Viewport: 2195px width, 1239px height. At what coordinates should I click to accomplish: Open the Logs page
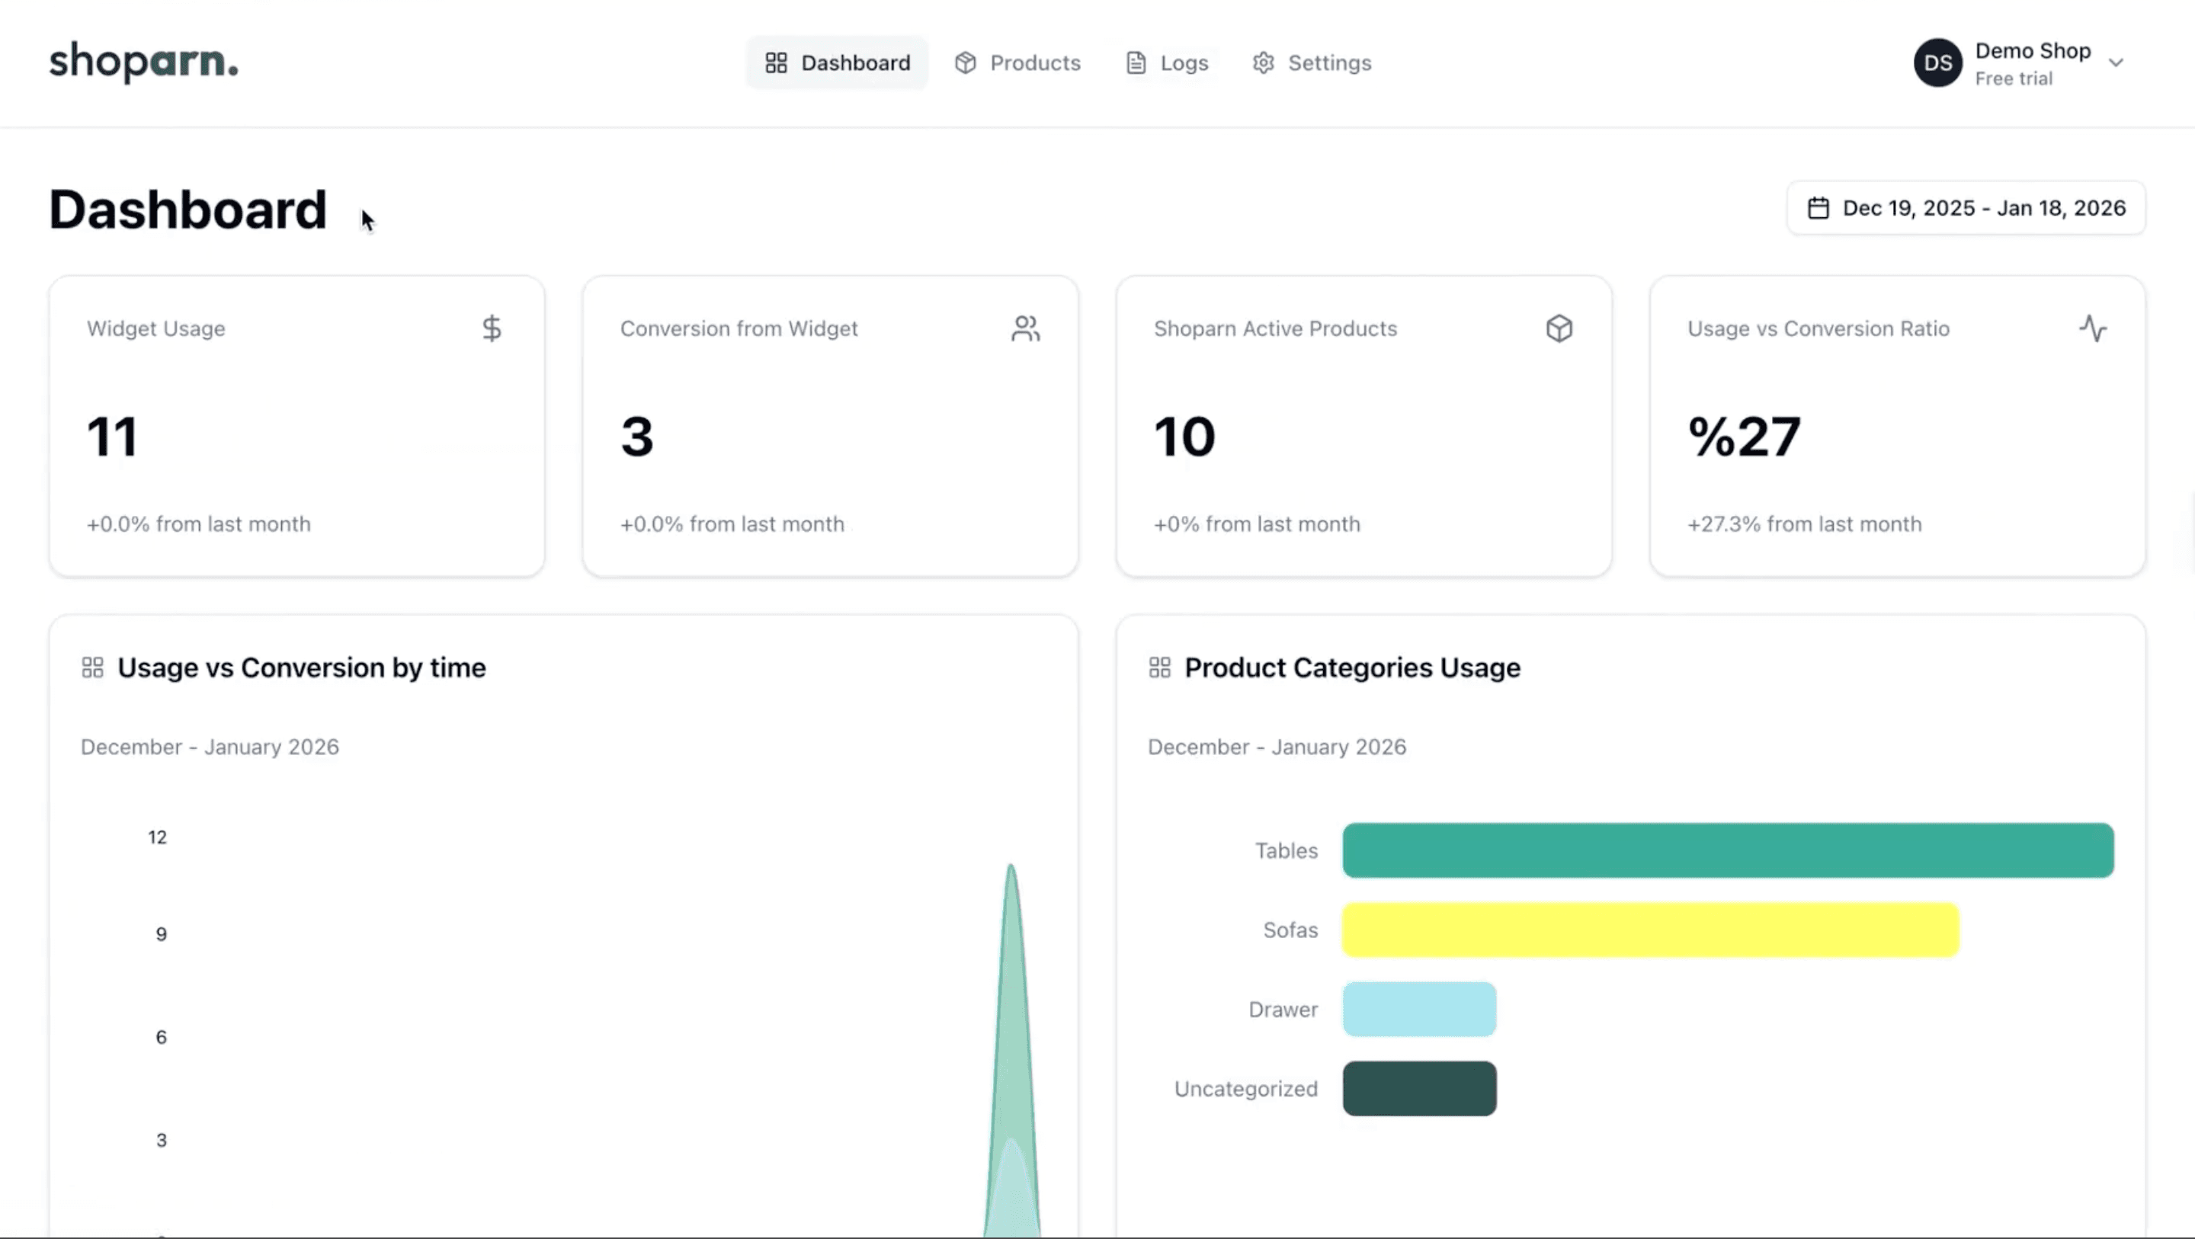pyautogui.click(x=1167, y=62)
